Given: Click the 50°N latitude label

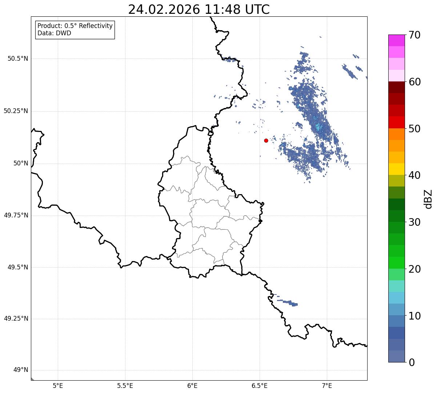Looking at the screenshot, I should (21, 163).
